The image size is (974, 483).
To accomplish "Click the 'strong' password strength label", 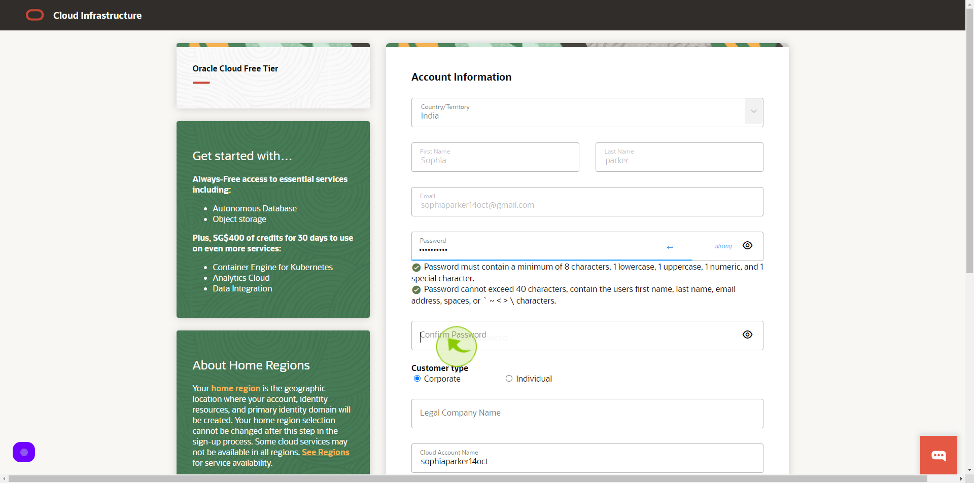I will (723, 246).
